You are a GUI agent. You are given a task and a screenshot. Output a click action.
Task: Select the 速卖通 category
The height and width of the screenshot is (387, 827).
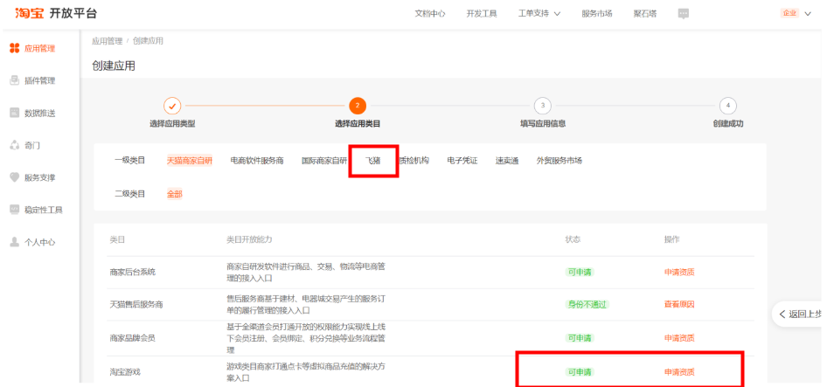pos(507,160)
